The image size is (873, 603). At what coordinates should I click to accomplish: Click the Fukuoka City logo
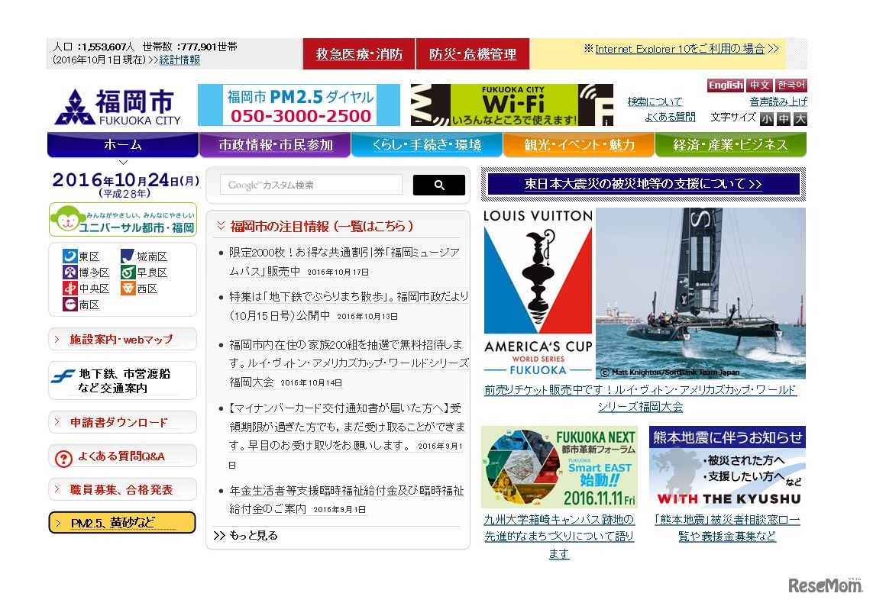click(118, 105)
